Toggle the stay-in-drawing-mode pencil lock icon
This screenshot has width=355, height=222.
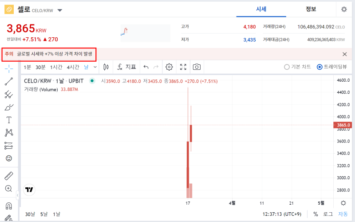tap(8, 218)
